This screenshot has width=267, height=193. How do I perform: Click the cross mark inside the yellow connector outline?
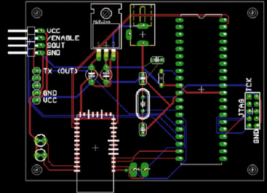click(x=143, y=34)
